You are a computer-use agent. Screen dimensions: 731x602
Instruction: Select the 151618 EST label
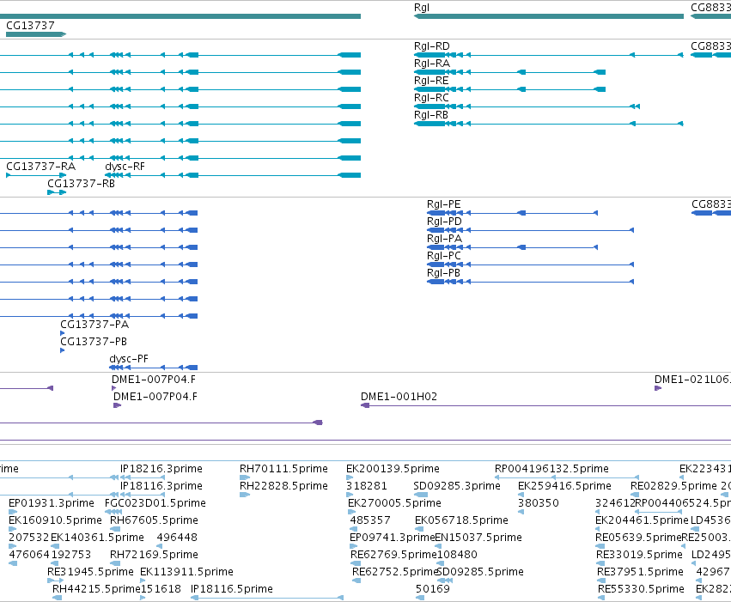pos(161,589)
